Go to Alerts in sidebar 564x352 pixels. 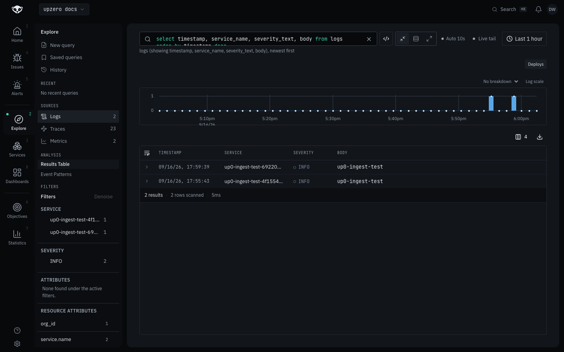(17, 88)
